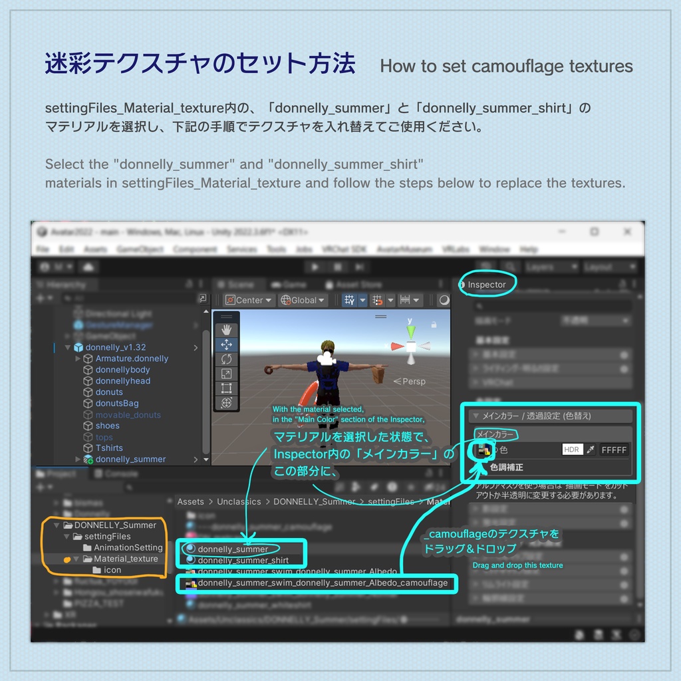The height and width of the screenshot is (681, 681).
Task: Click the Step frame button
Action: [x=360, y=267]
